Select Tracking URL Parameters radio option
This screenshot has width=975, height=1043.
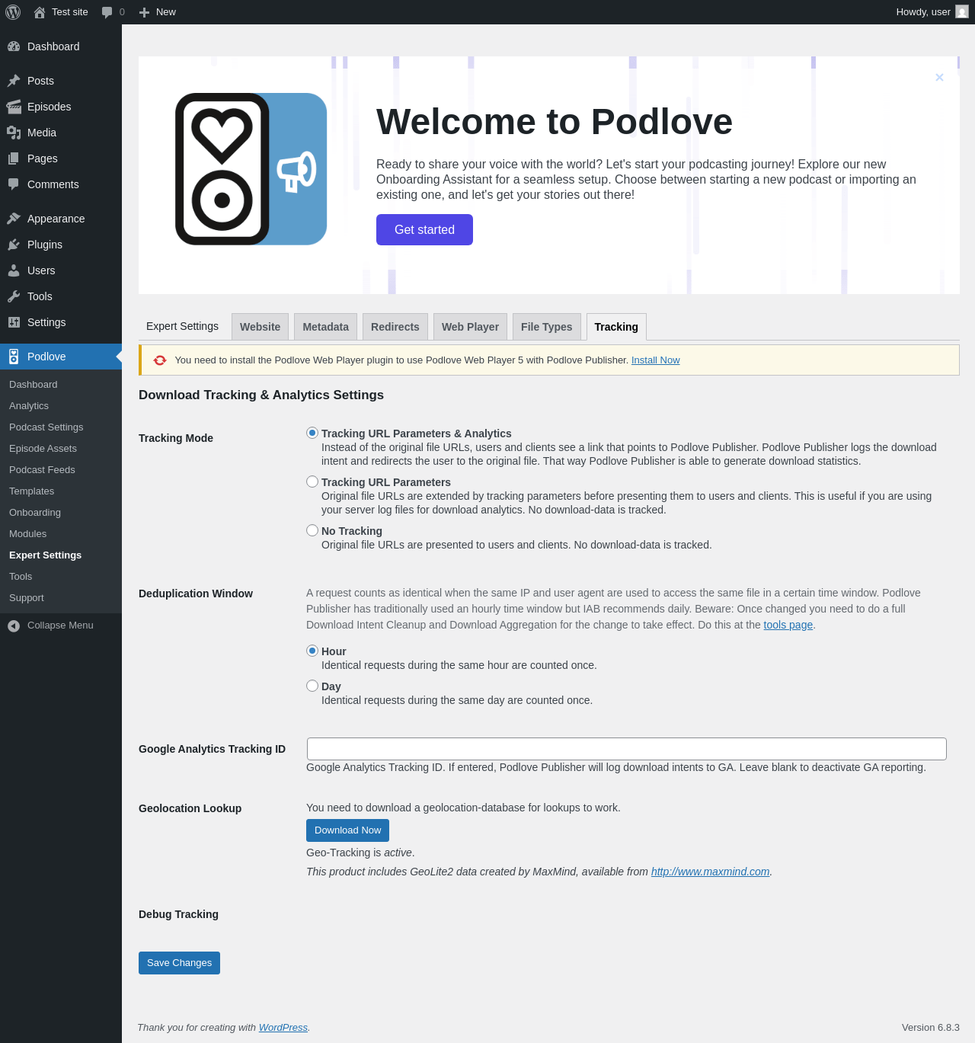point(312,482)
